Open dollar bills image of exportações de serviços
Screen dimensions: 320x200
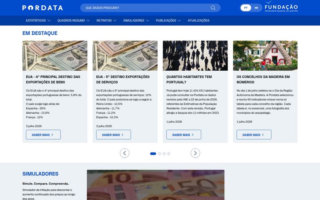point(125,56)
